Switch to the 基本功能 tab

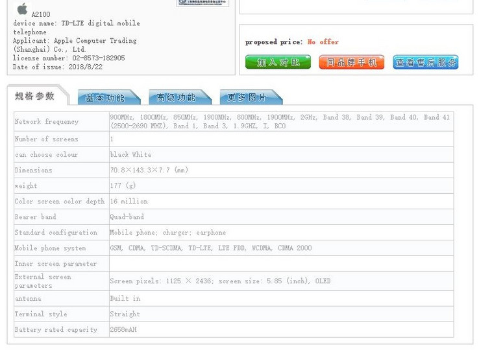pos(109,97)
